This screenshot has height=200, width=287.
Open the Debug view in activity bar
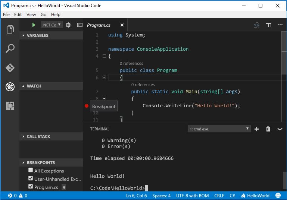click(10, 87)
